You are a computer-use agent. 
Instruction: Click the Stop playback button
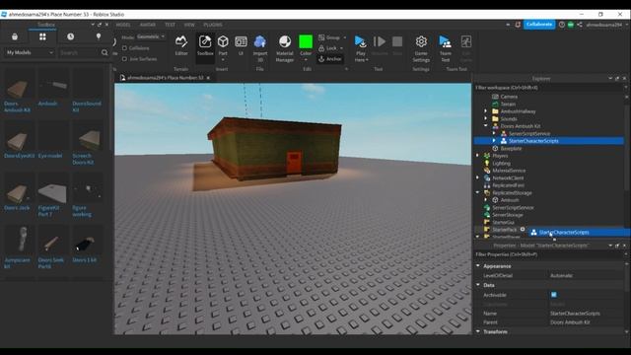[397, 45]
